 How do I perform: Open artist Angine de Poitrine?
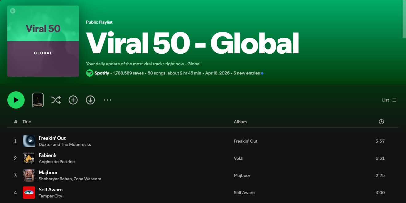coord(57,162)
